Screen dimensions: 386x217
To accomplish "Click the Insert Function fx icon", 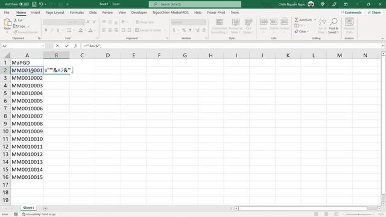I will pos(75,46).
